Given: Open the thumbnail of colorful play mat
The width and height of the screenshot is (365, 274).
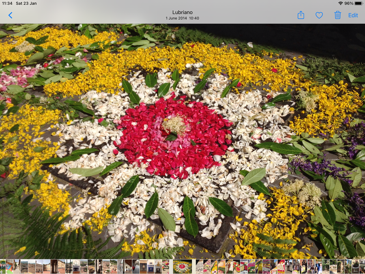Looking at the screenshot, I should tap(10, 267).
